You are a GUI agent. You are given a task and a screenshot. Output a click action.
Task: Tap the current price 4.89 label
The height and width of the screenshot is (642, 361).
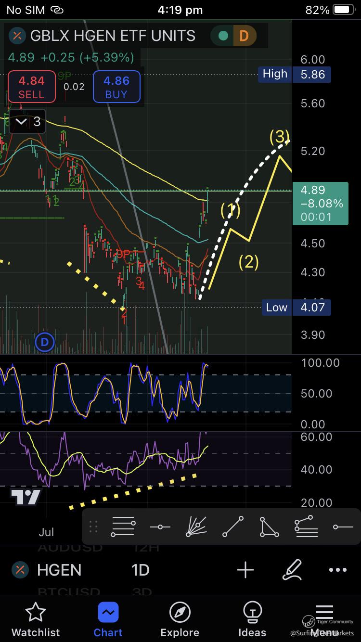pos(320,204)
